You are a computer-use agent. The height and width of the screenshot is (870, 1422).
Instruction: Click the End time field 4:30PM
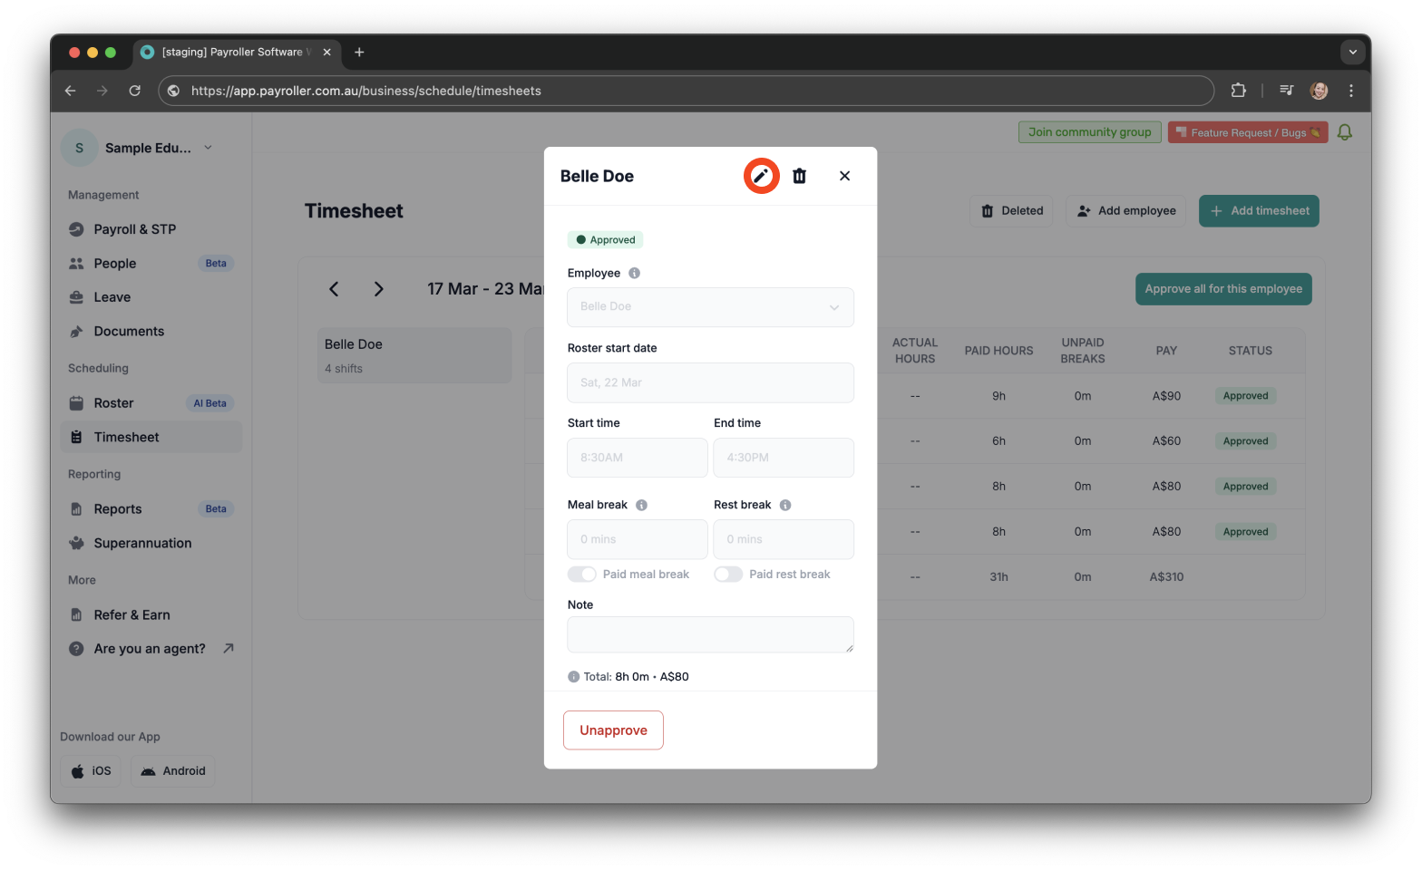point(784,458)
